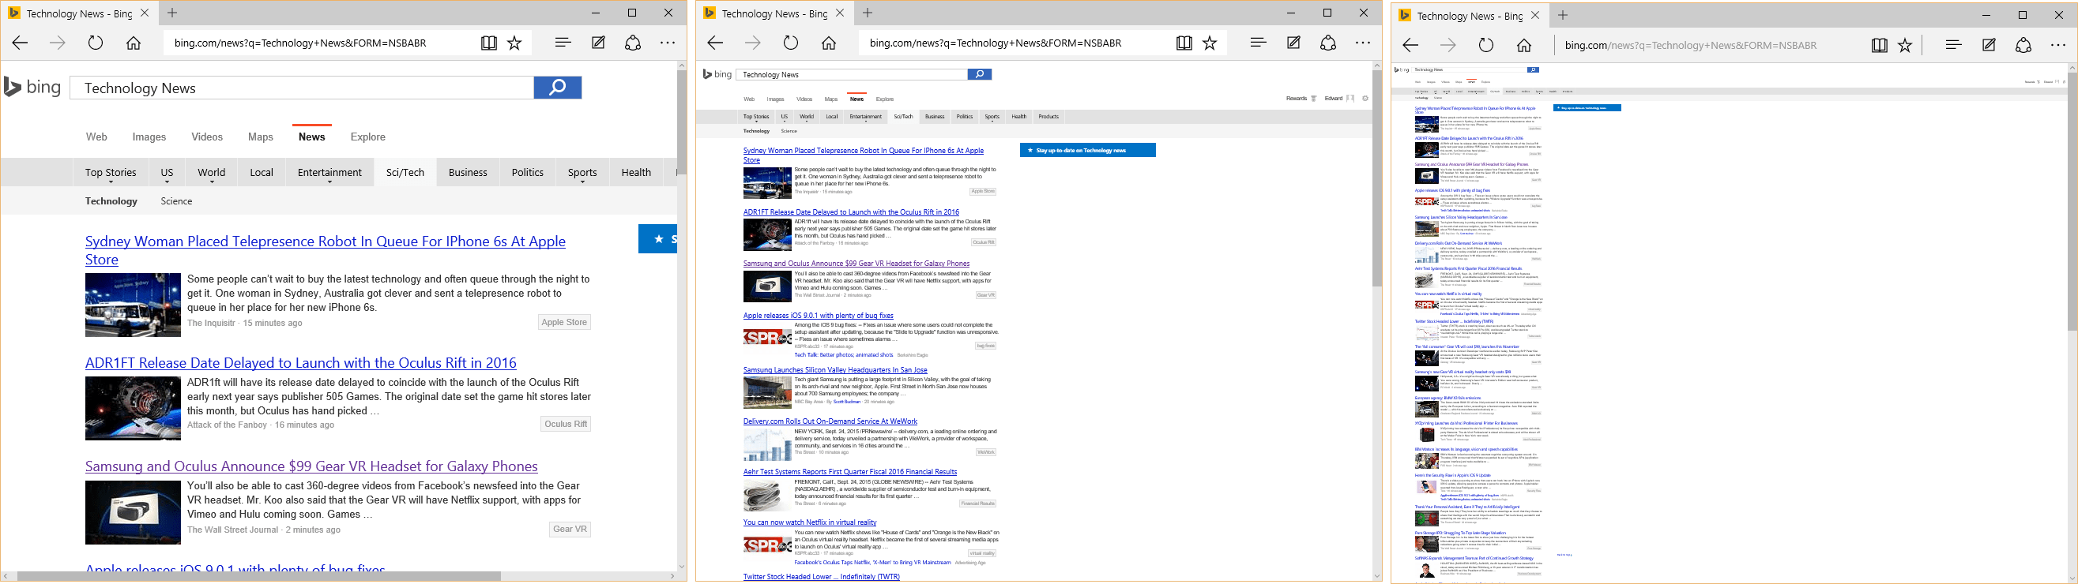Make a Web Note in left window

click(599, 43)
